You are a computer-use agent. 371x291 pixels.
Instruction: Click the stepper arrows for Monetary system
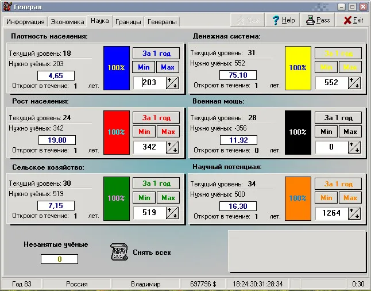[354, 83]
